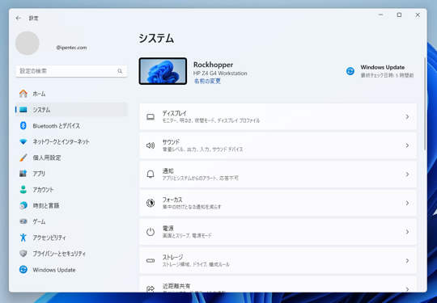The height and width of the screenshot is (303, 437).
Task: Click the アプリ icon in sidebar
Action: click(x=23, y=174)
